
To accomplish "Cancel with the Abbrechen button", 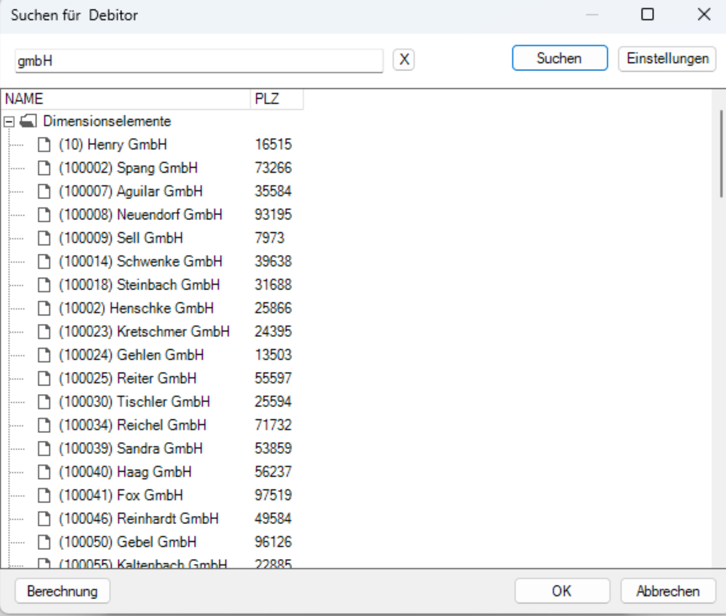I will [668, 591].
